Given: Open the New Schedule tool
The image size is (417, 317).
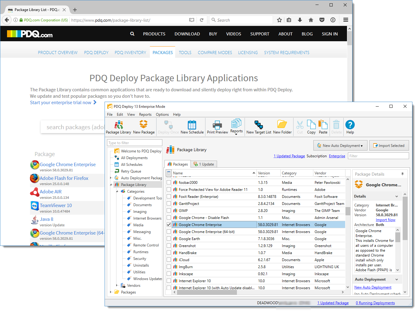Looking at the screenshot, I should [x=192, y=127].
